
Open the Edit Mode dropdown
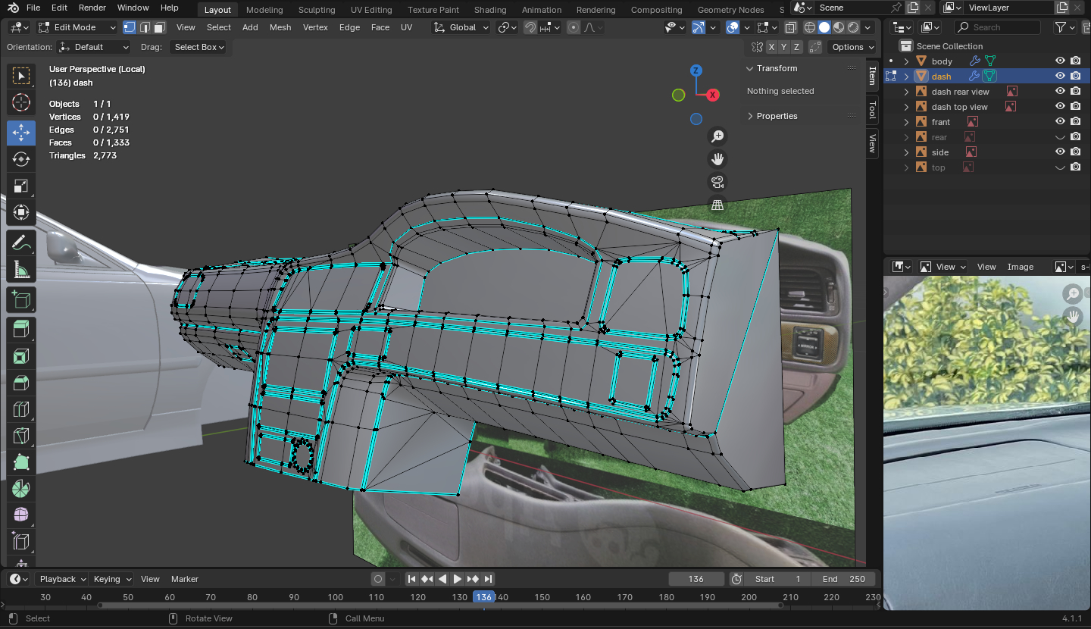(x=77, y=27)
